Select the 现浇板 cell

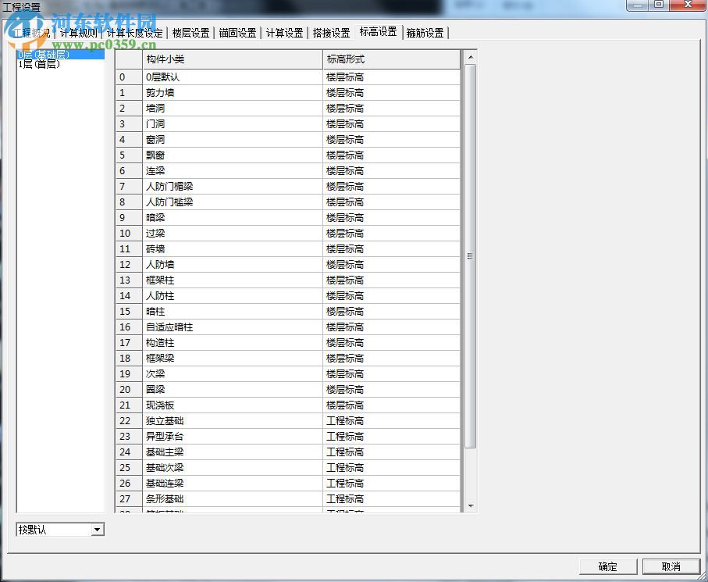coord(233,405)
